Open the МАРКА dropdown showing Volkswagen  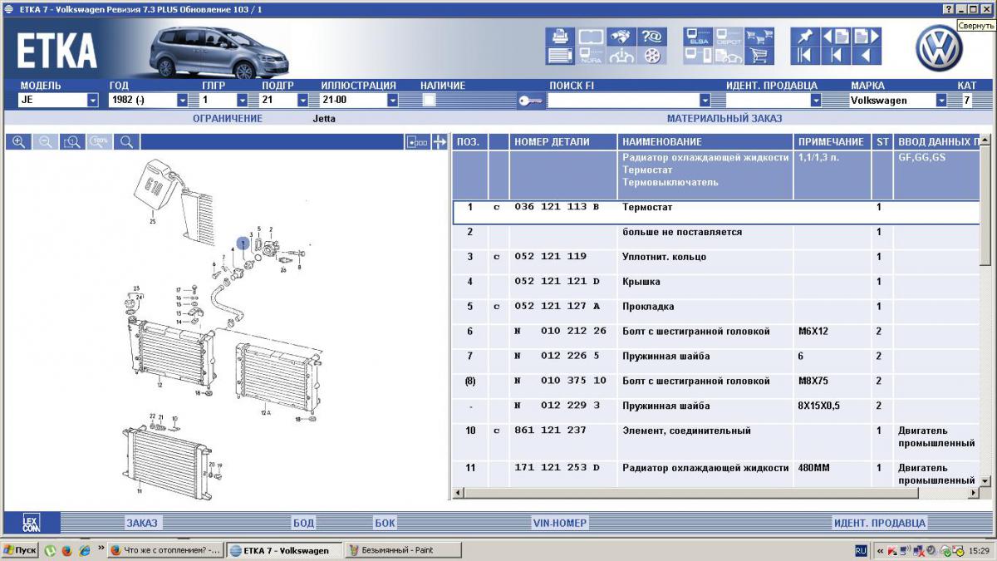[941, 101]
